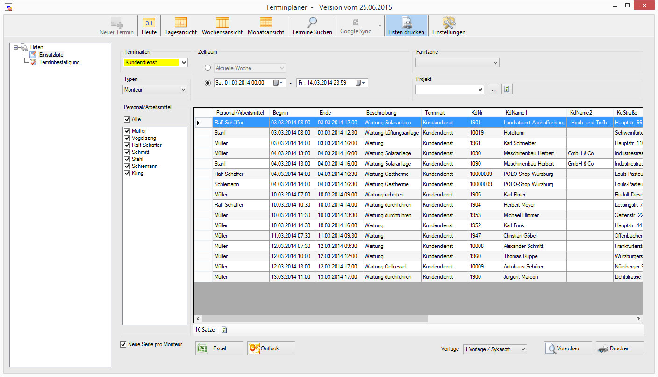Click the Vorschau preview button
The width and height of the screenshot is (658, 377).
pyautogui.click(x=568, y=348)
